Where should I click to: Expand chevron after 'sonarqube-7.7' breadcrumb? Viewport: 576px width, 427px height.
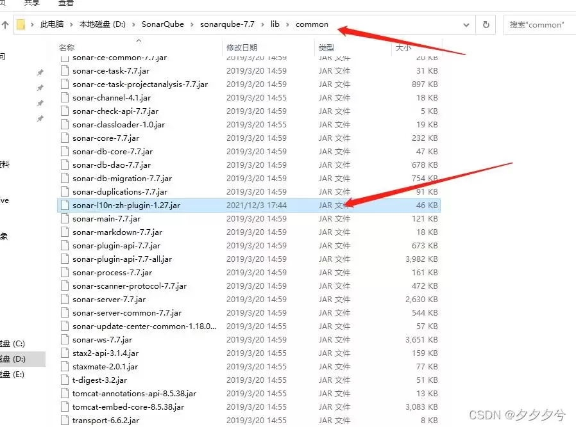point(262,24)
